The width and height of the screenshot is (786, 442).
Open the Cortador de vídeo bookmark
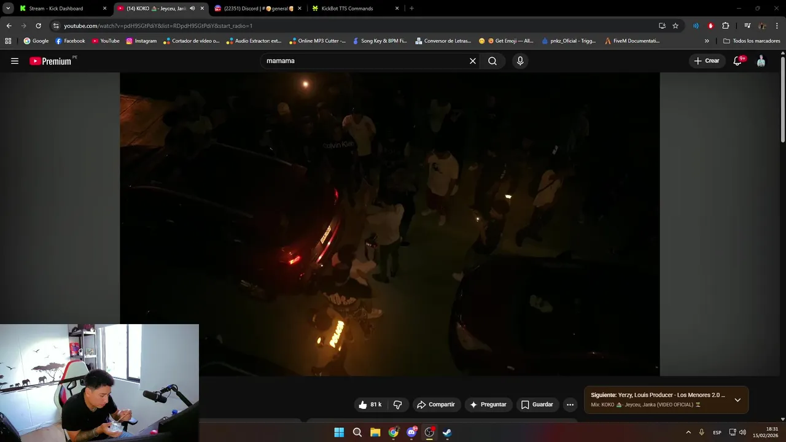click(191, 41)
